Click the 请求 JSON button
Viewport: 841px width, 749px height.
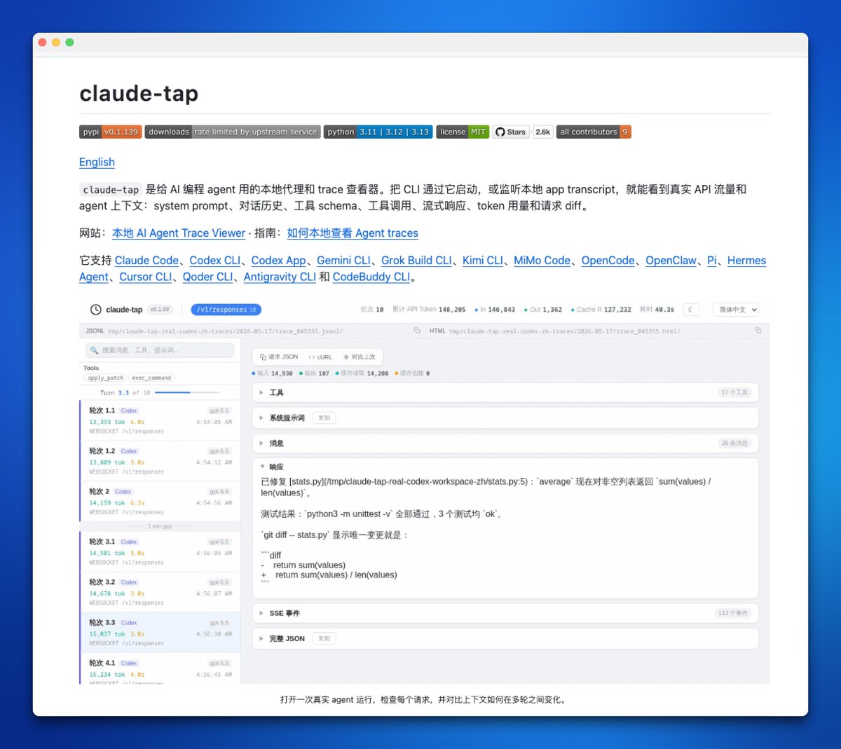[279, 357]
